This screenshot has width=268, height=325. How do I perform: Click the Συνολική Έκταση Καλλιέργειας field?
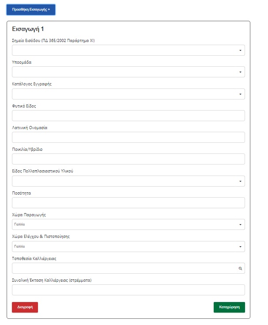coord(128,290)
